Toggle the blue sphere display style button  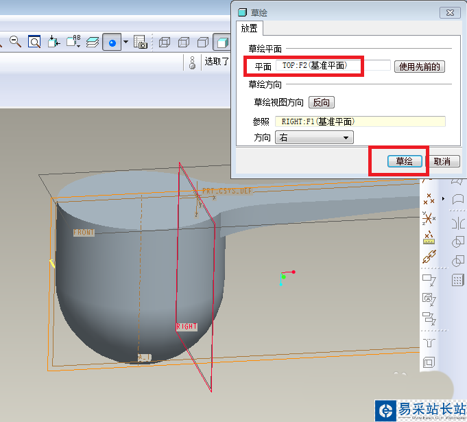pyautogui.click(x=112, y=42)
